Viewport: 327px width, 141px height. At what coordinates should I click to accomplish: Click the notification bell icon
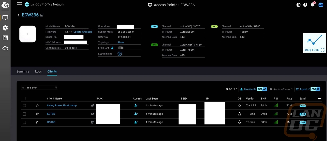pyautogui.click(x=312, y=5)
